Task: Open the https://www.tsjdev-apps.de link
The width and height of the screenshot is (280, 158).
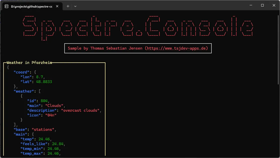Action: pyautogui.click(x=177, y=48)
